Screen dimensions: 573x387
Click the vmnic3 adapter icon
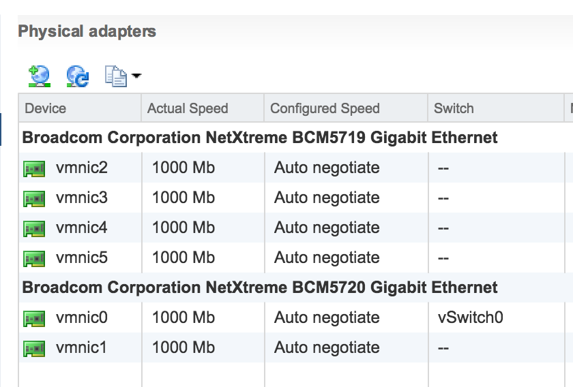34,199
